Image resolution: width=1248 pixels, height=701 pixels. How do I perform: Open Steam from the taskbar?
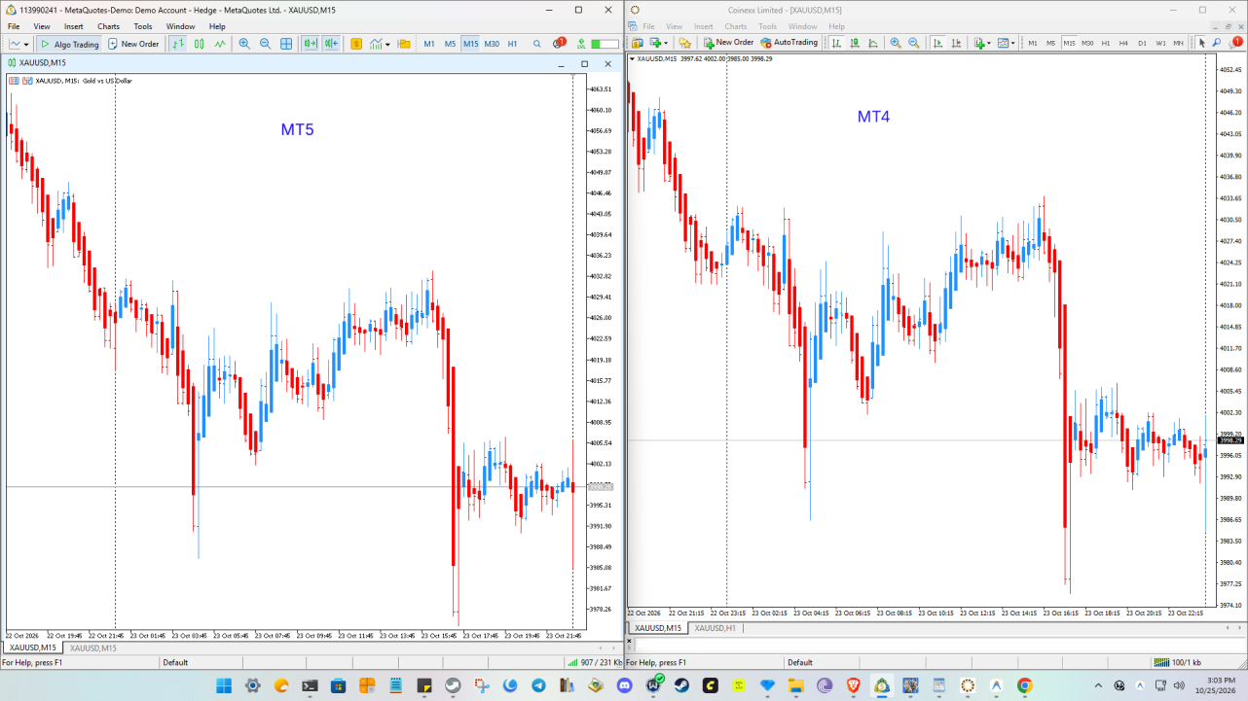click(681, 685)
